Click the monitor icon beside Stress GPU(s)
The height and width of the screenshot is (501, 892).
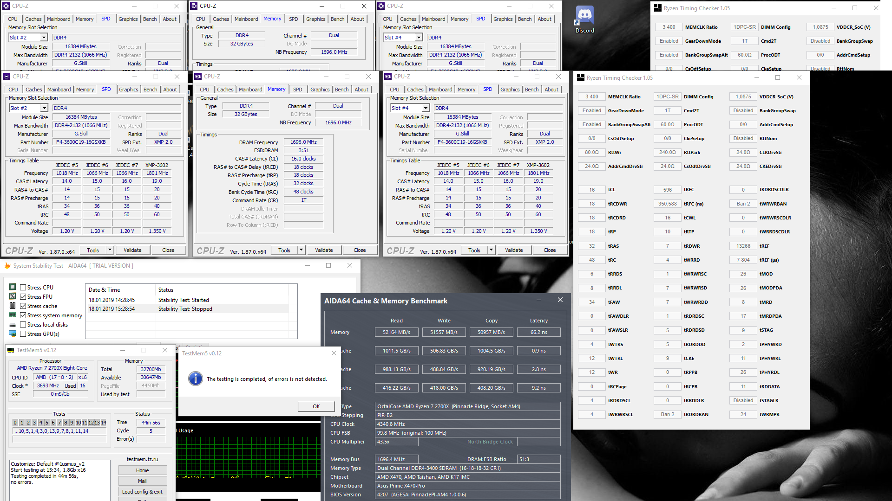click(13, 334)
